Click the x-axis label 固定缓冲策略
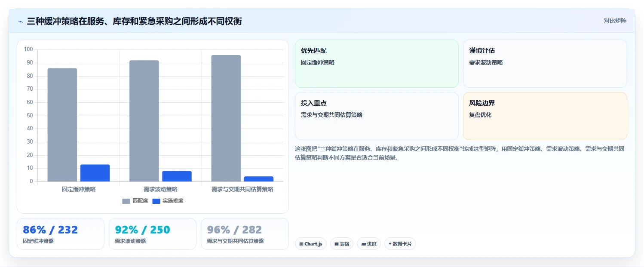 pyautogui.click(x=79, y=189)
